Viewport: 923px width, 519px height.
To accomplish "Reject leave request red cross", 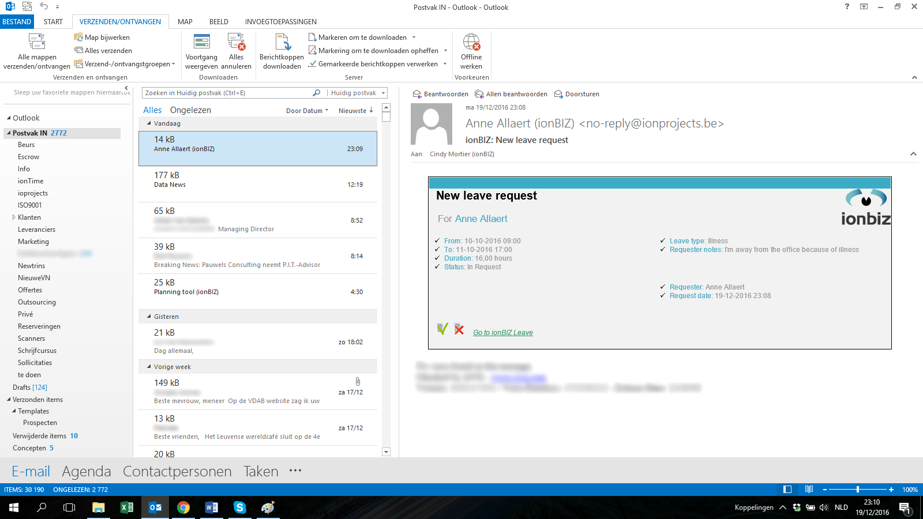I will (459, 329).
